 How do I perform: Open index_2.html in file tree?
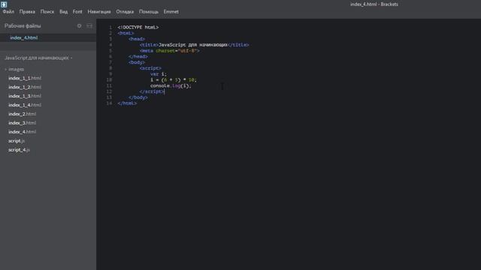[22, 114]
